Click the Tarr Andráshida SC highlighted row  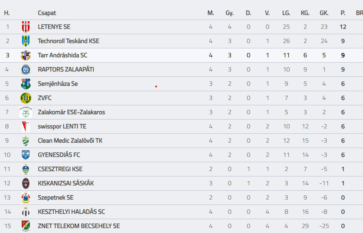coord(181,55)
